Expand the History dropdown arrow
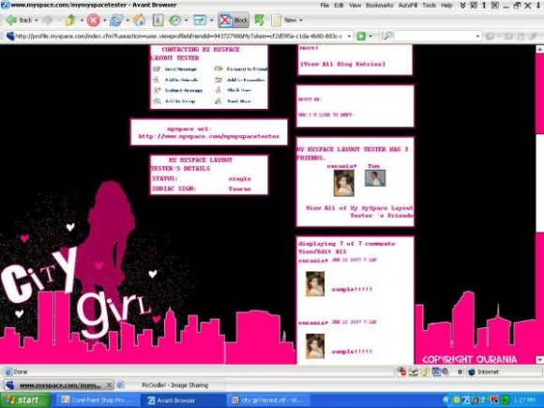The width and height of the screenshot is (544, 408). [186, 21]
